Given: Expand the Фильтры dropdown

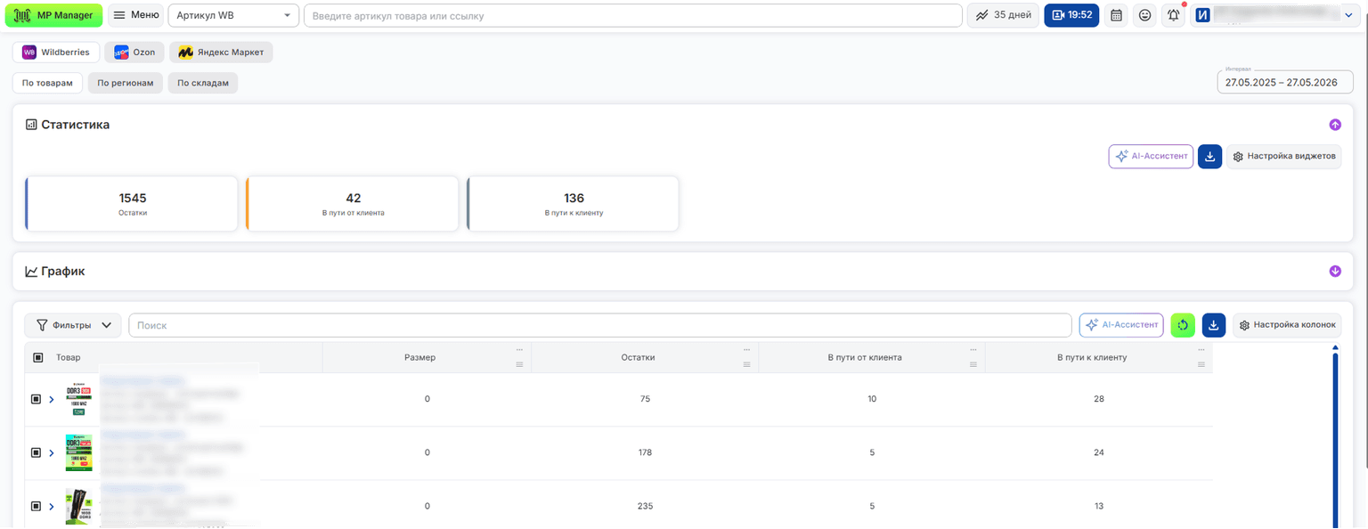Looking at the screenshot, I should pyautogui.click(x=73, y=325).
